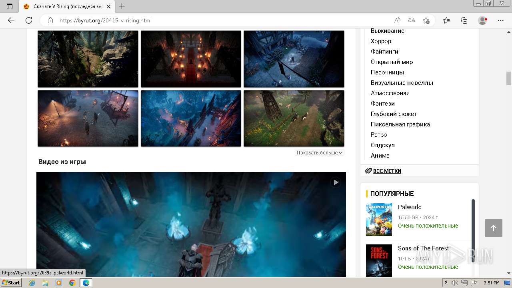
Task: Select the Песочницы tag
Action: 387,72
